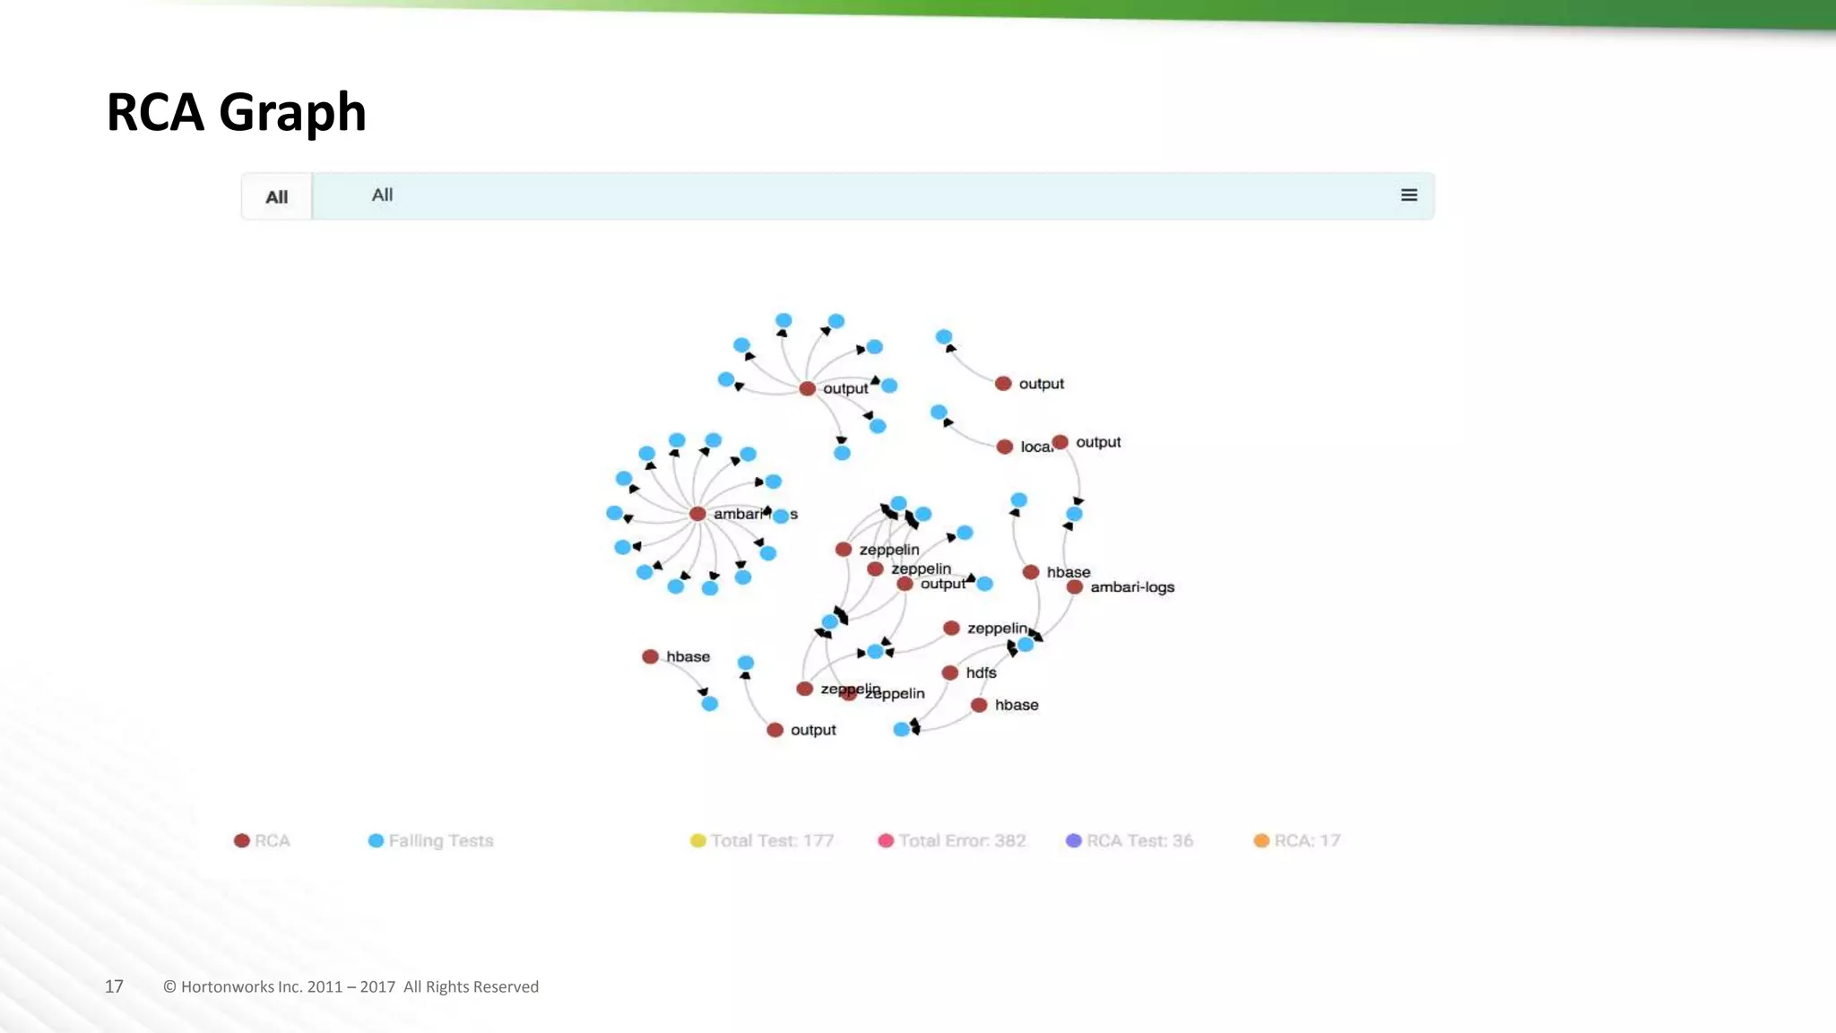Click the Total Error: 382 legend
Image resolution: width=1836 pixels, height=1033 pixels.
[x=952, y=840]
